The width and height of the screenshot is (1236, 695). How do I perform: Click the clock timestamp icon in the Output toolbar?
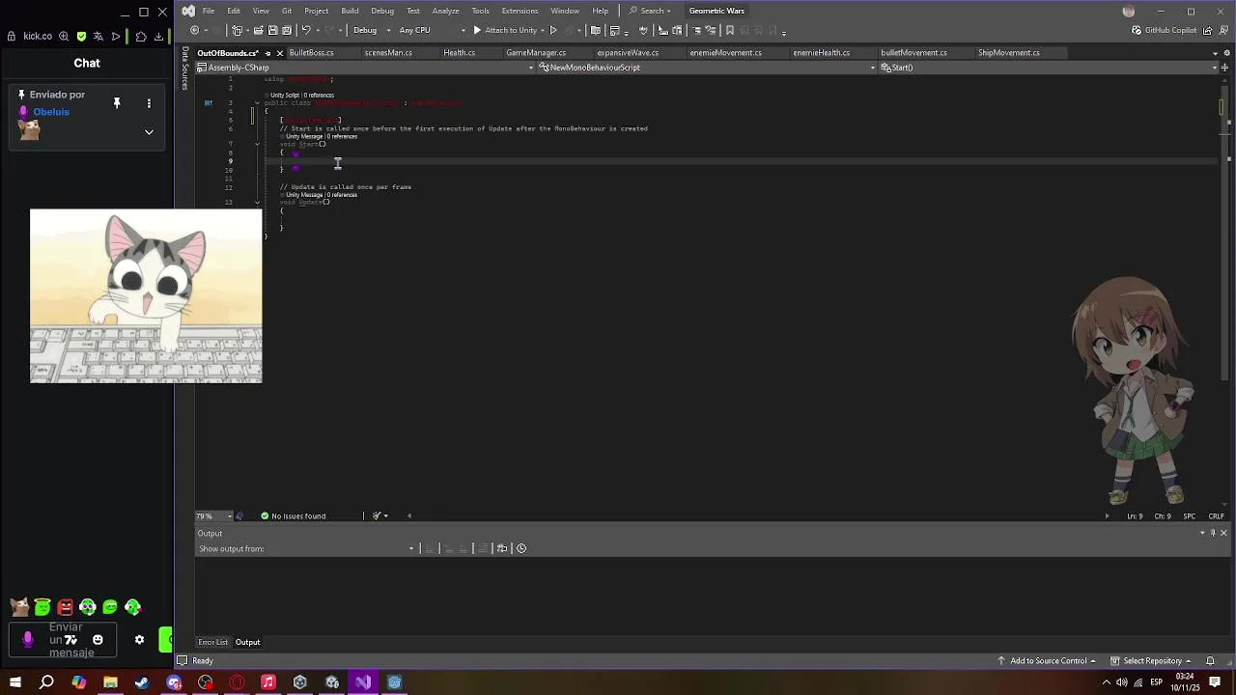tap(521, 548)
